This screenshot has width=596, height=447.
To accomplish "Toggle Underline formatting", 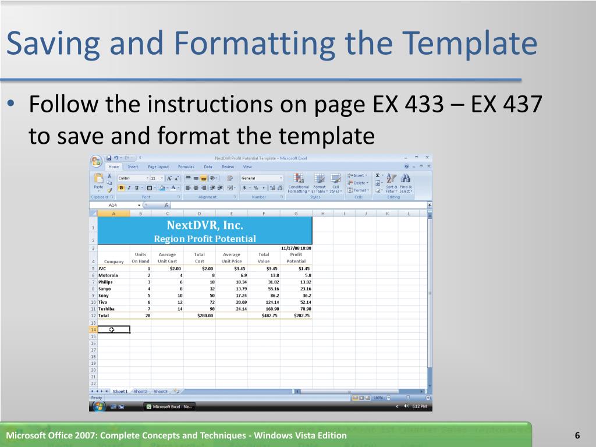I will pos(136,188).
